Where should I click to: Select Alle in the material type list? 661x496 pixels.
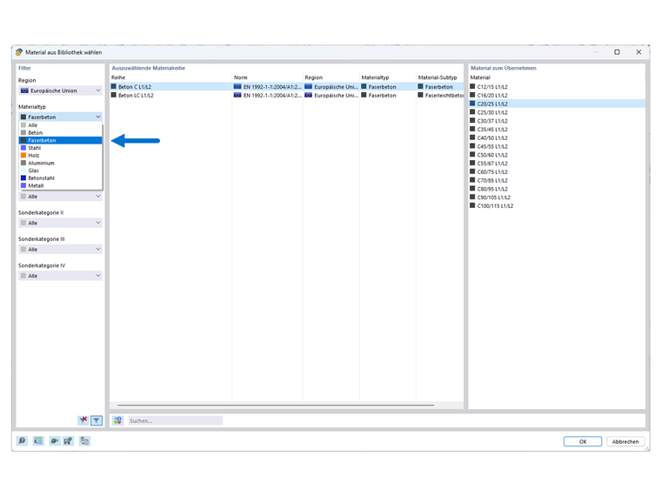60,125
